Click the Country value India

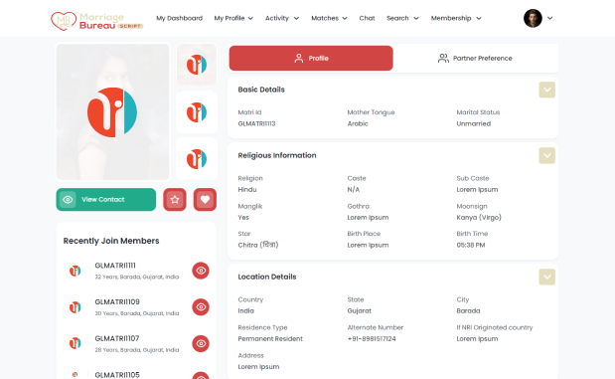pos(246,311)
